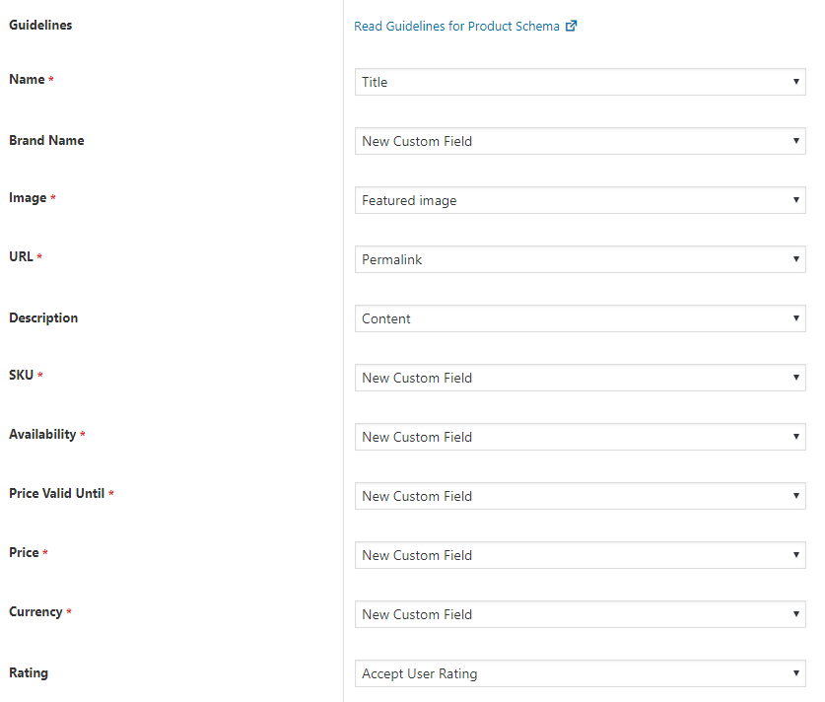Screen dimensions: 825x702
Task: Expand the Currency dropdown
Action: (x=580, y=614)
